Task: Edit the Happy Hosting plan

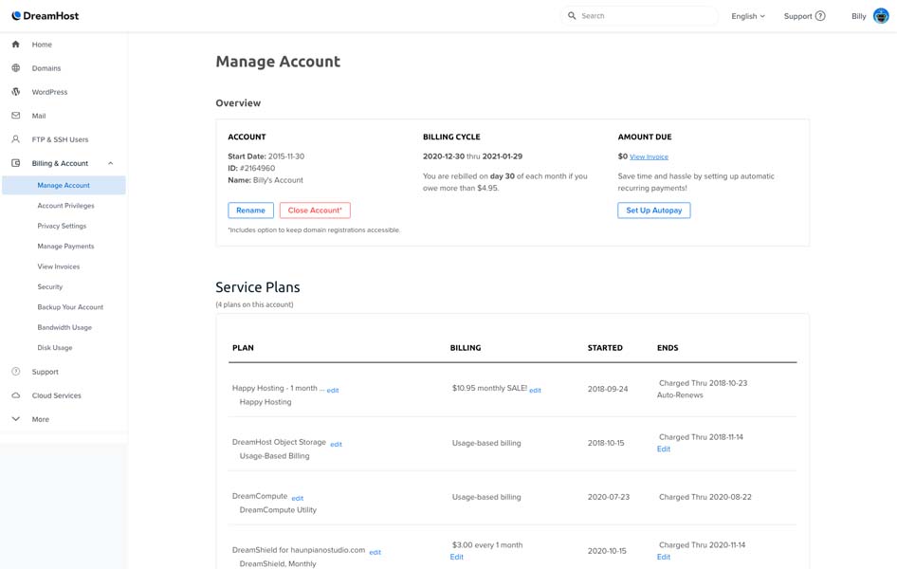Action: pyautogui.click(x=333, y=390)
